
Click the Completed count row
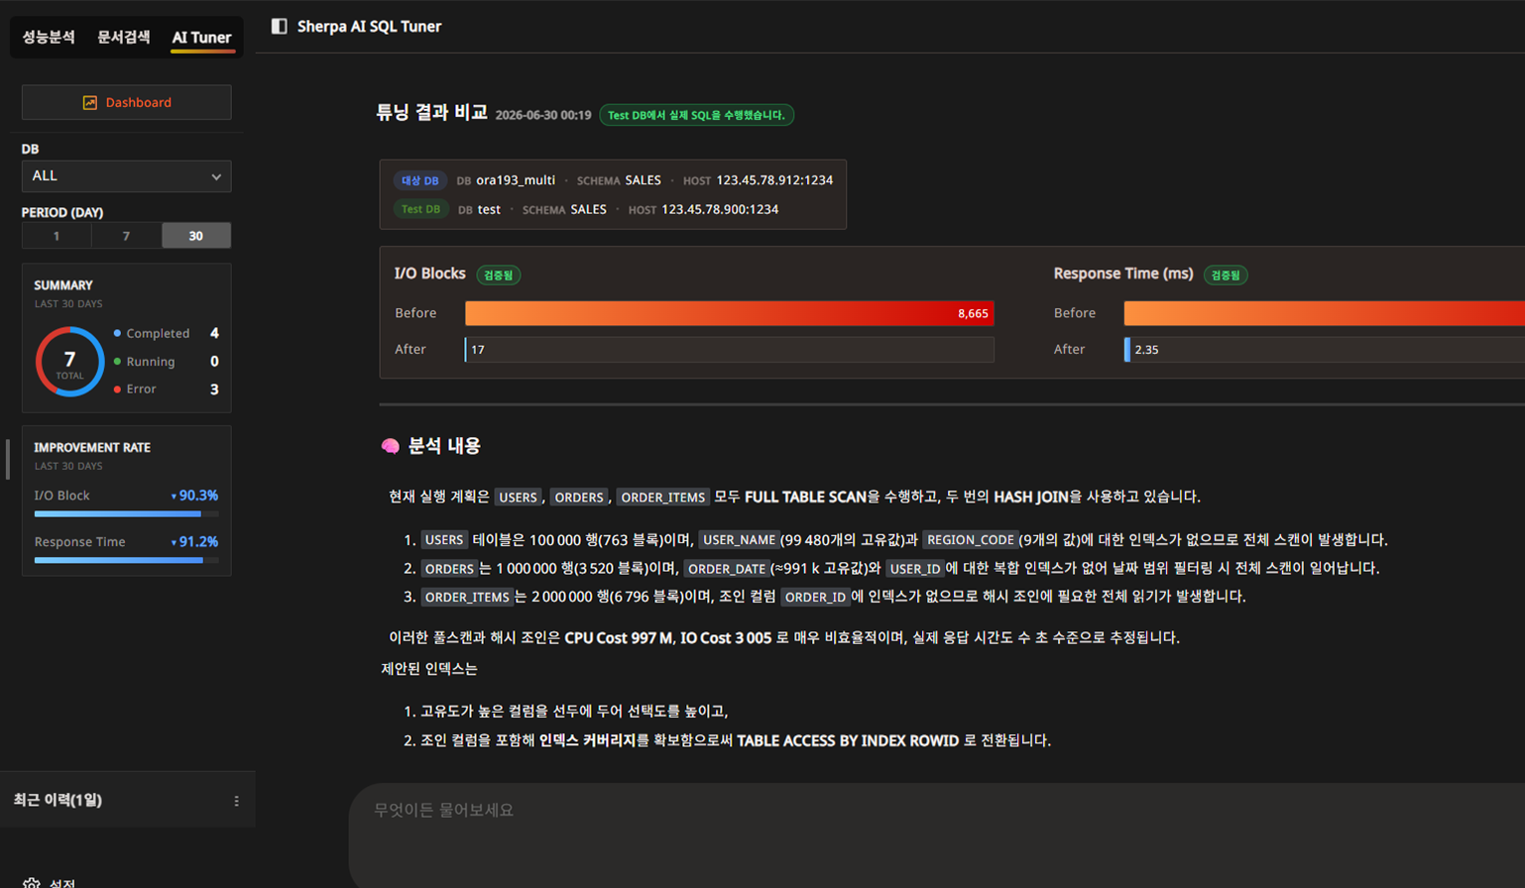point(167,333)
